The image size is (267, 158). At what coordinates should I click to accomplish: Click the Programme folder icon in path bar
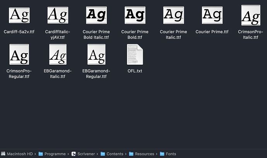[x=41, y=154]
